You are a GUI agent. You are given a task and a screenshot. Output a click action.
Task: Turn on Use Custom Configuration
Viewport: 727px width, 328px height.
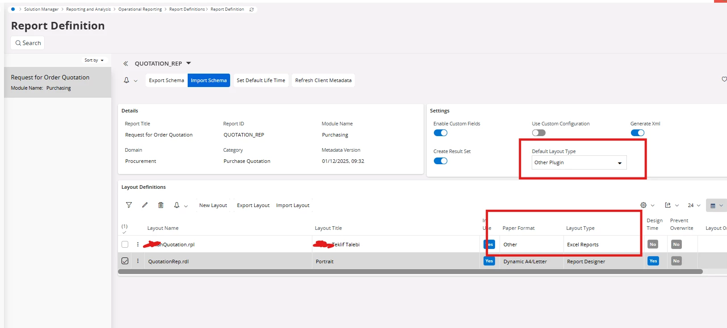tap(538, 133)
